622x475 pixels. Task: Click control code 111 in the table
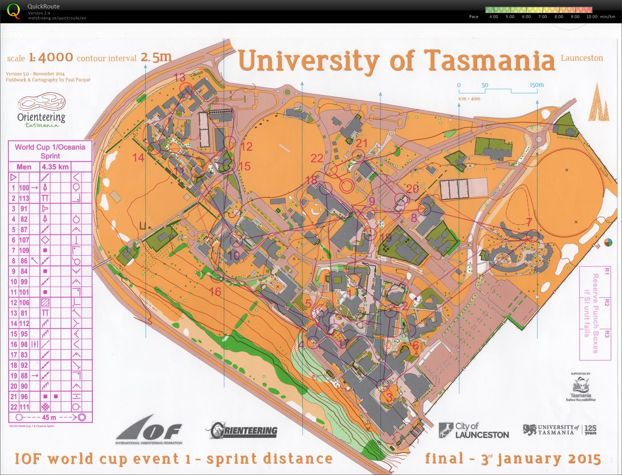pos(24,407)
